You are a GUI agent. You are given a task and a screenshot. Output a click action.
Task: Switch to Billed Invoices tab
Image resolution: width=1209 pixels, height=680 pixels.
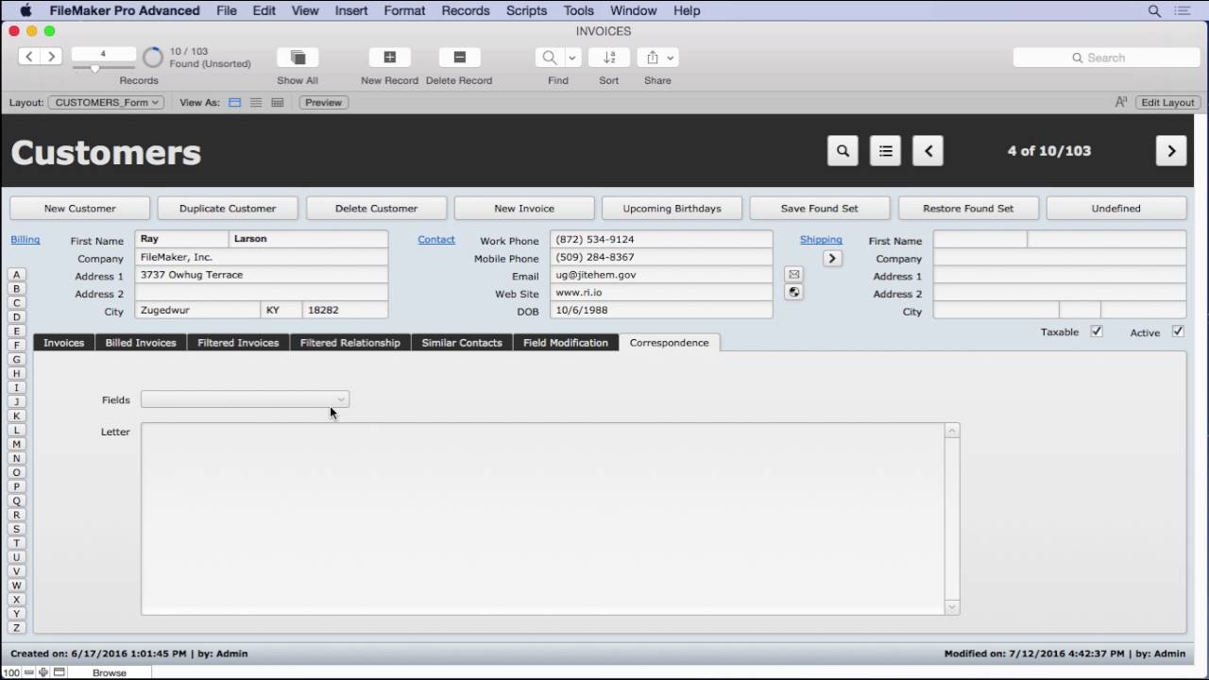point(141,343)
